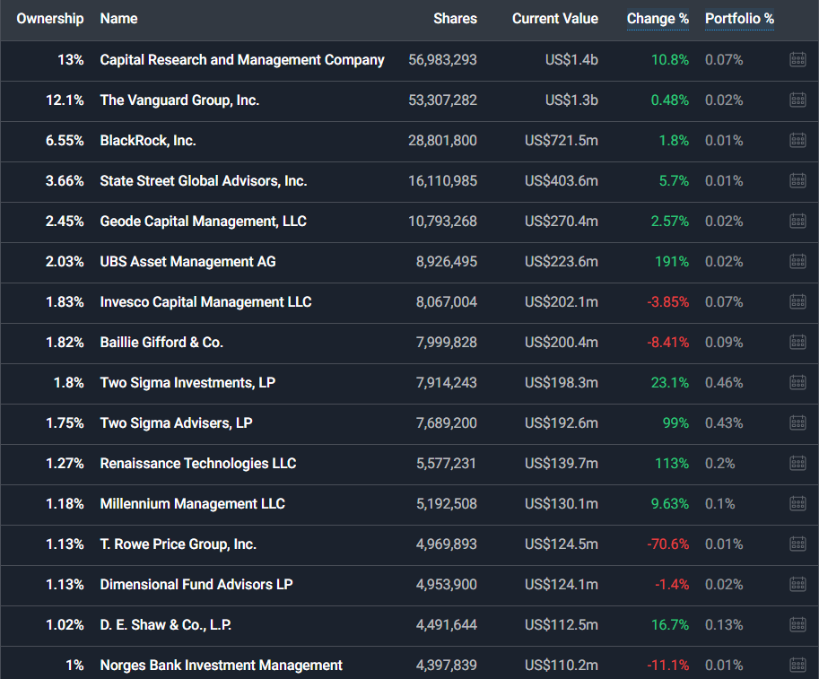Open calendar icon for Dimensional Fund Advisors row
Viewport: 819px width, 679px height.
(797, 584)
